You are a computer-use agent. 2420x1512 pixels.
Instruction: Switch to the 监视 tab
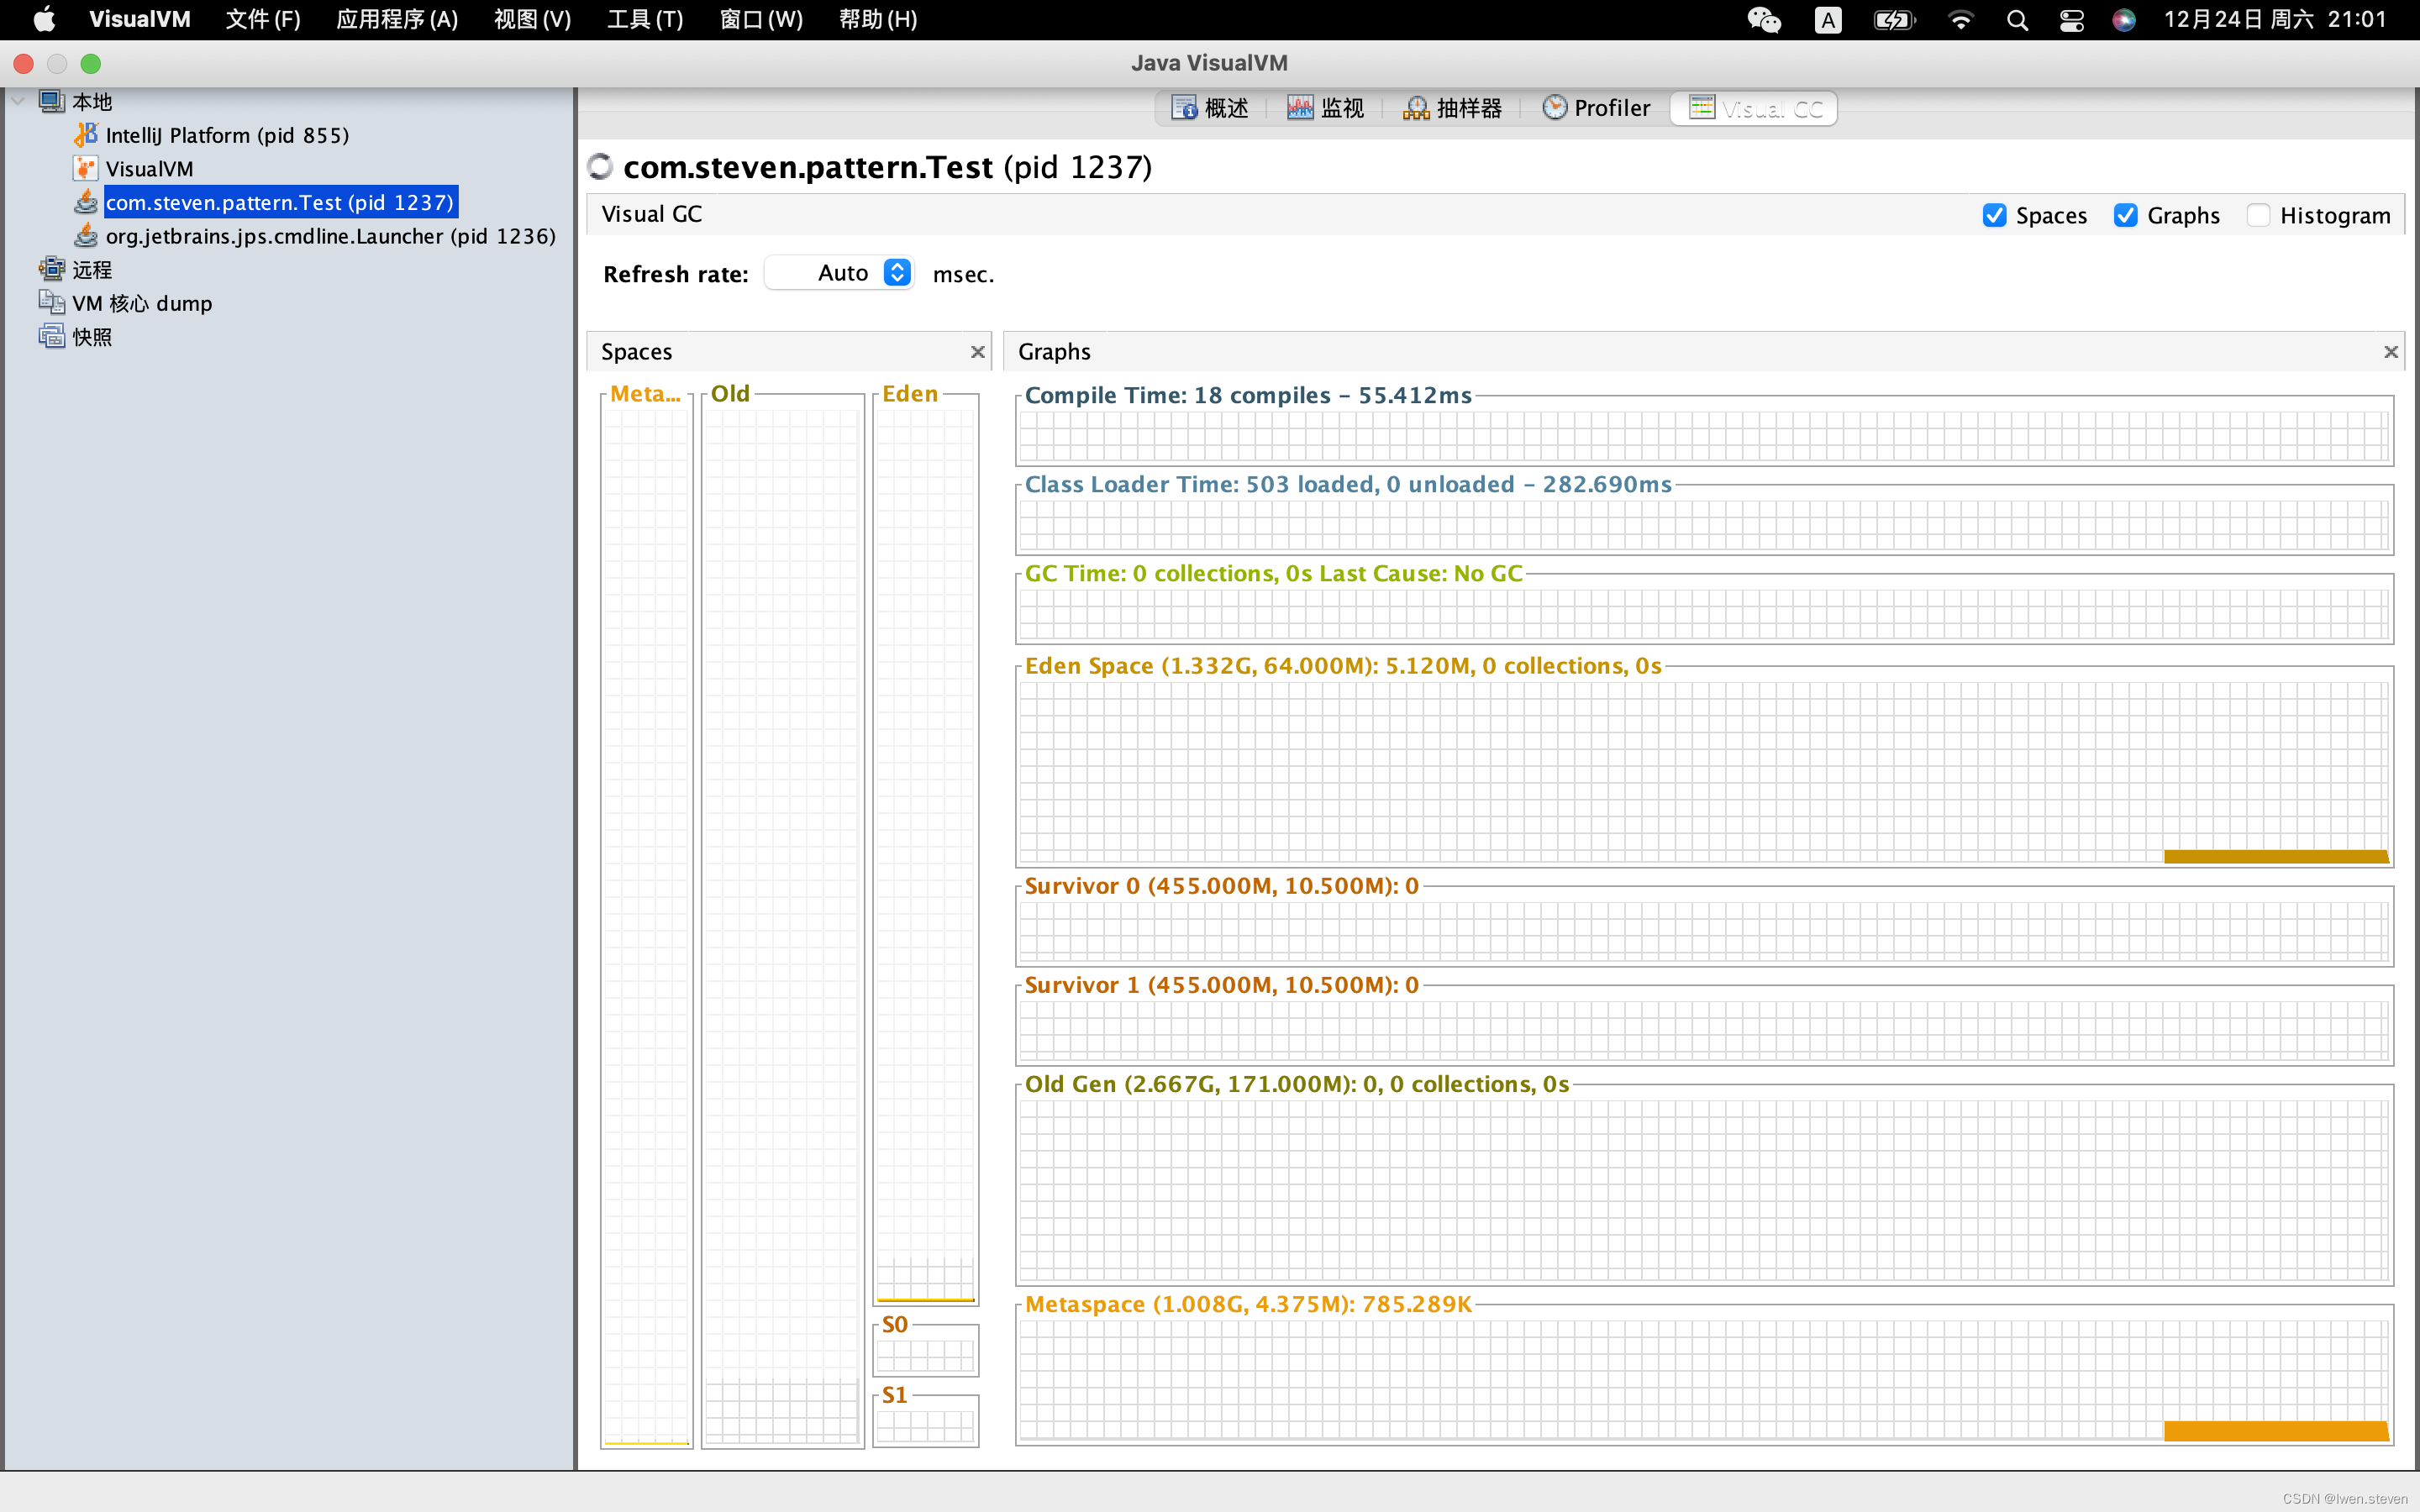tap(1327, 108)
